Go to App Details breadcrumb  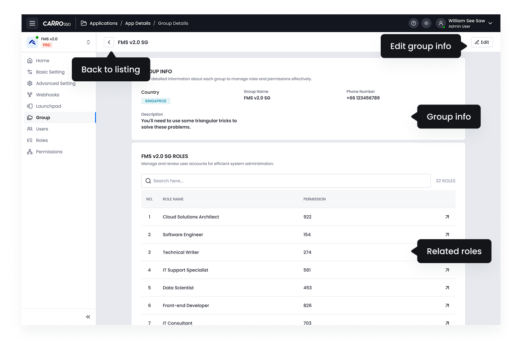138,23
